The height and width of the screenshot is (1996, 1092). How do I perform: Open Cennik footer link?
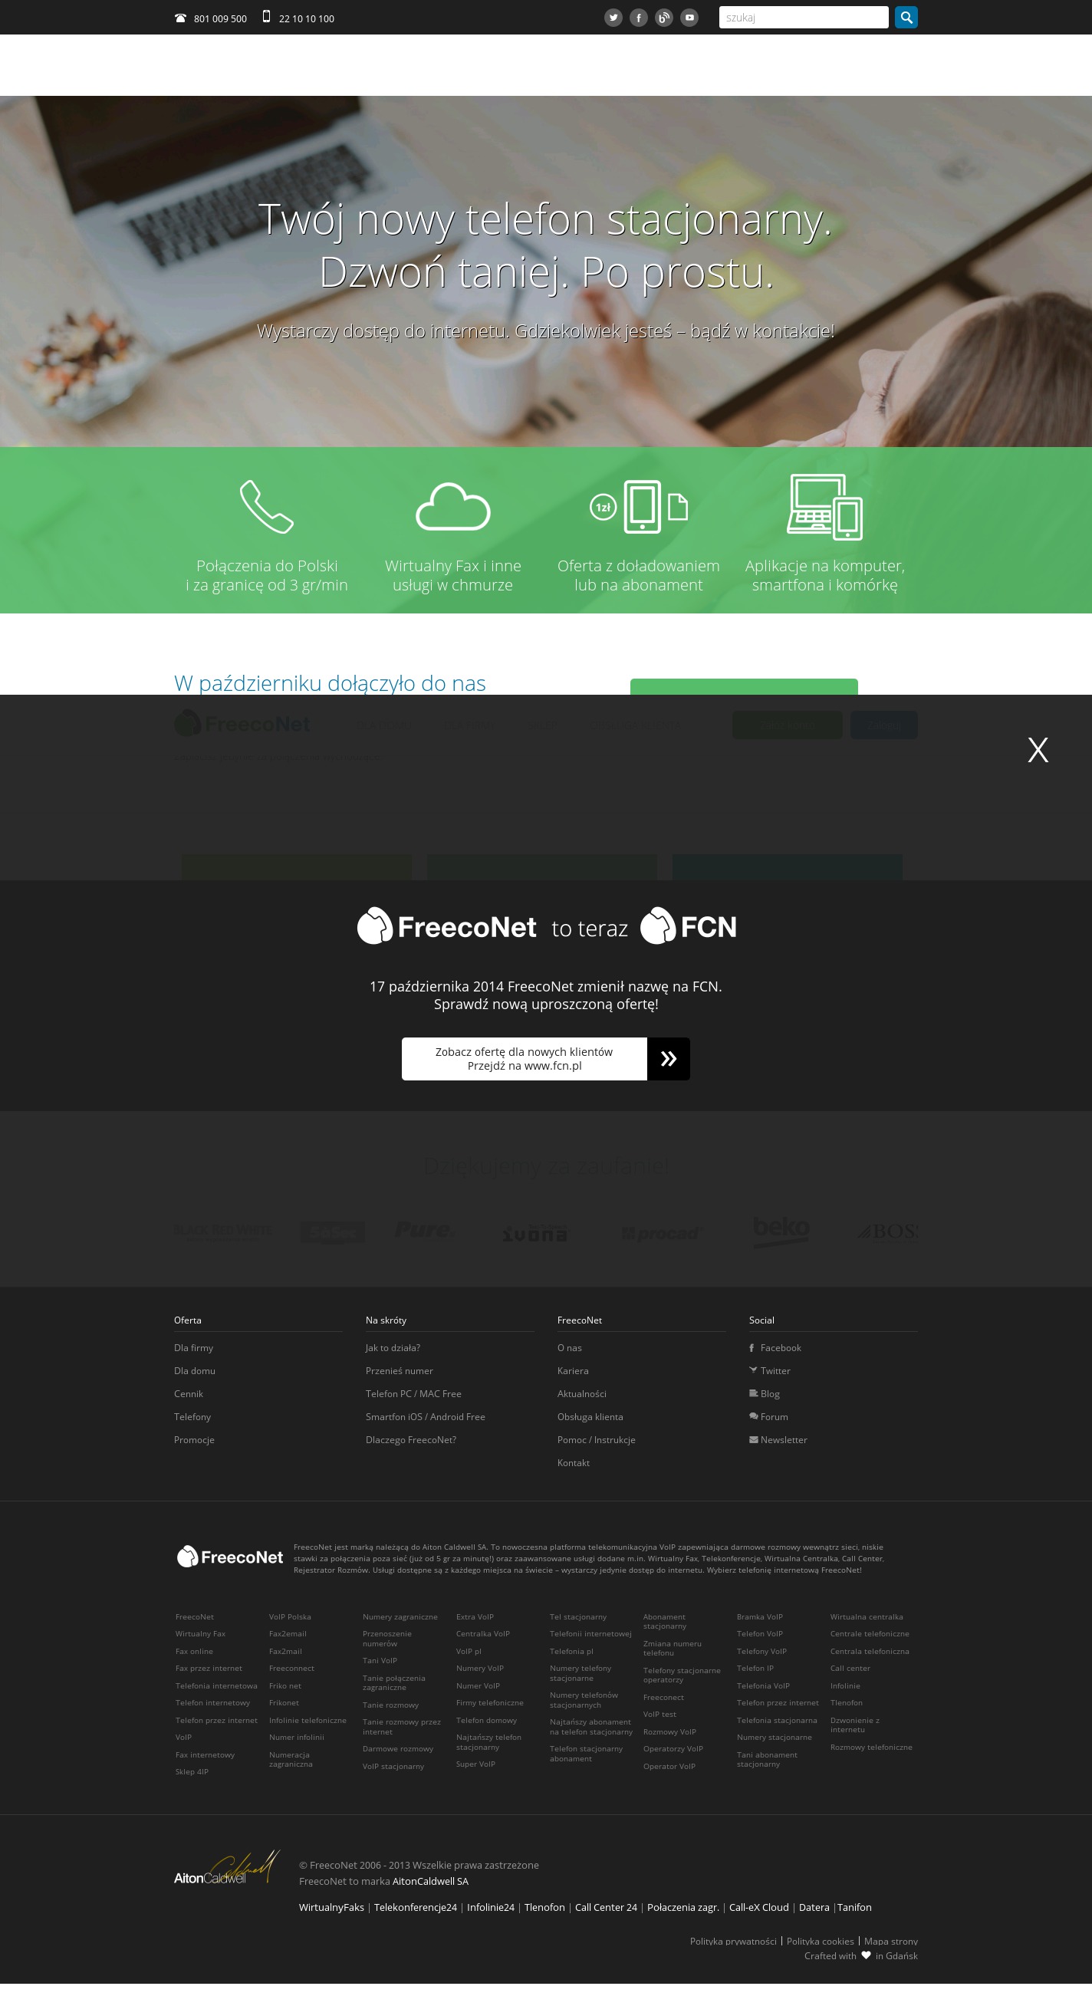coord(189,1394)
